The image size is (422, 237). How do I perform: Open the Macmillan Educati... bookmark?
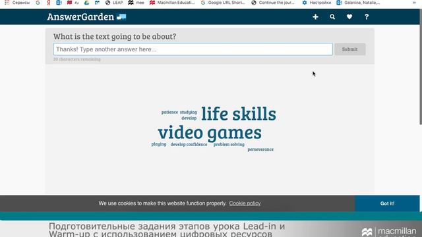pos(172,3)
